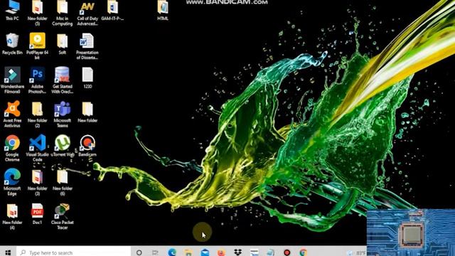Open the weather widget showing 83°F
The height and width of the screenshot is (256, 455).
pyautogui.click(x=357, y=253)
